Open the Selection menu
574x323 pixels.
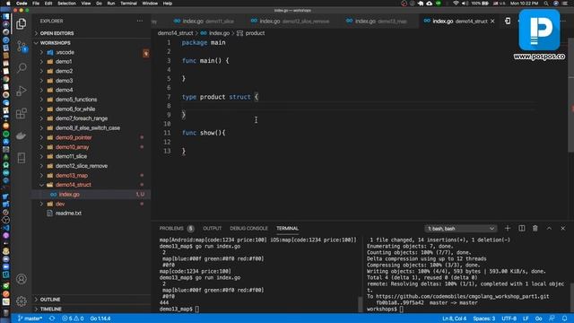click(66, 4)
